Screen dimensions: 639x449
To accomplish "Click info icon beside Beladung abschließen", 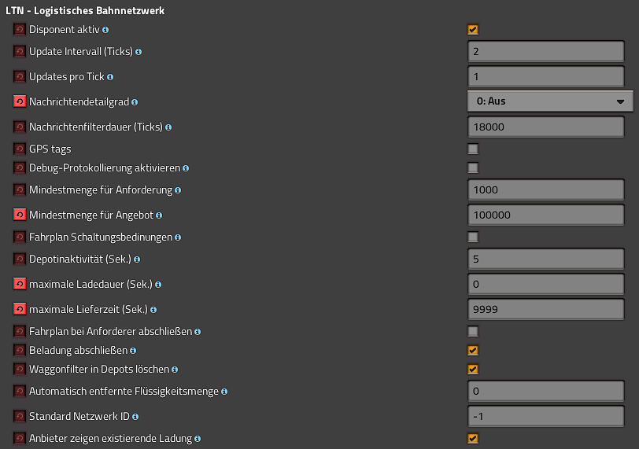I will click(x=133, y=351).
